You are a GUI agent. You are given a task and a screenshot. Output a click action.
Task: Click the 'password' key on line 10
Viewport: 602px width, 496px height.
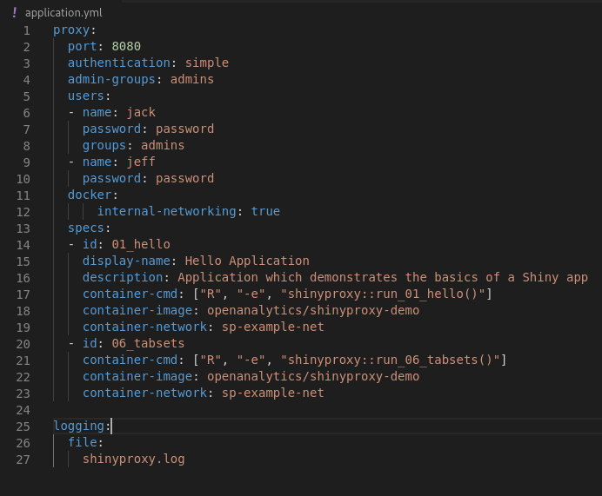[111, 178]
